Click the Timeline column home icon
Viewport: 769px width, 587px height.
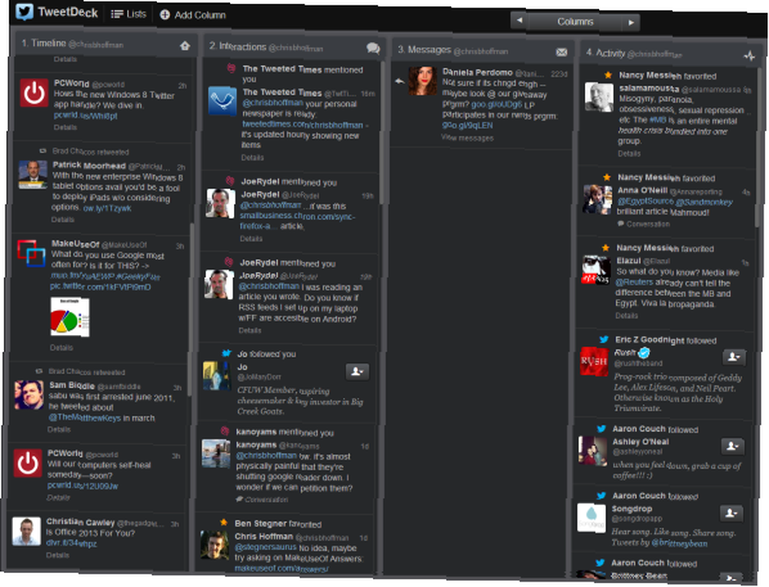click(185, 45)
